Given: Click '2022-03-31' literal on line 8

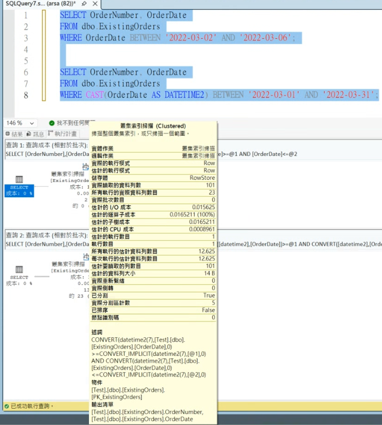Looking at the screenshot, I should 349,95.
